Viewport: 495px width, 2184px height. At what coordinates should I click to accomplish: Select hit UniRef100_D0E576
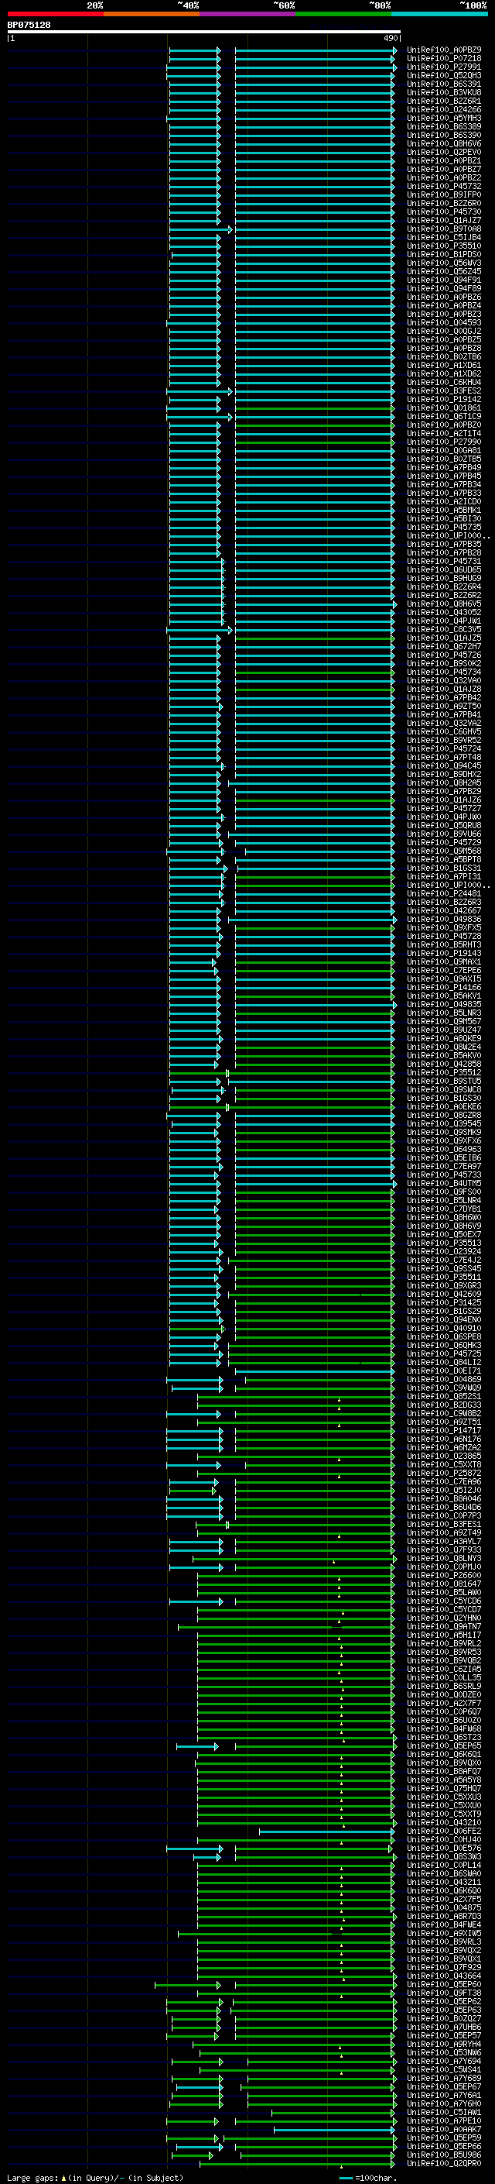[x=444, y=1849]
